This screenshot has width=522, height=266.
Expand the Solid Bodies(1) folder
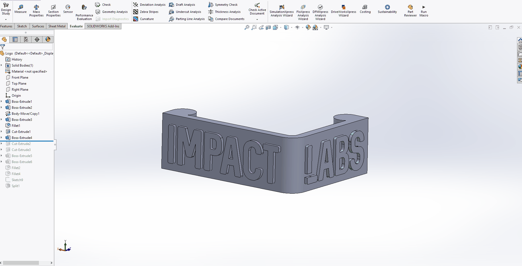coord(2,65)
